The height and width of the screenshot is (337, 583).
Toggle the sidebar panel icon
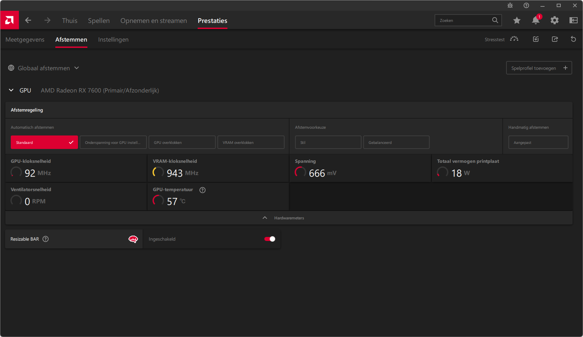pos(574,20)
